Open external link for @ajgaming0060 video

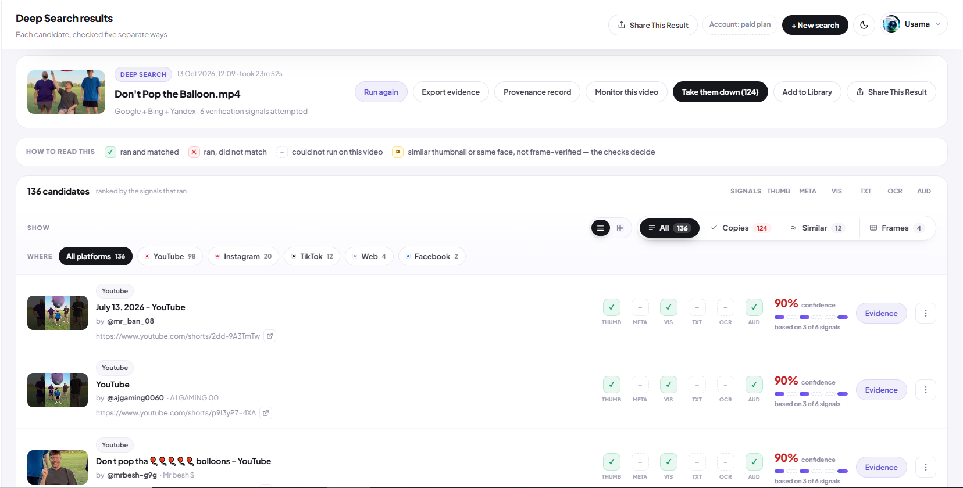tap(266, 413)
